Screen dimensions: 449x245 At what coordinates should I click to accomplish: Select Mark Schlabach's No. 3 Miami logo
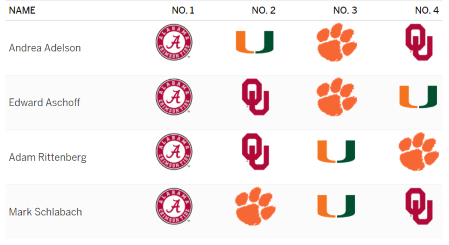click(x=336, y=206)
